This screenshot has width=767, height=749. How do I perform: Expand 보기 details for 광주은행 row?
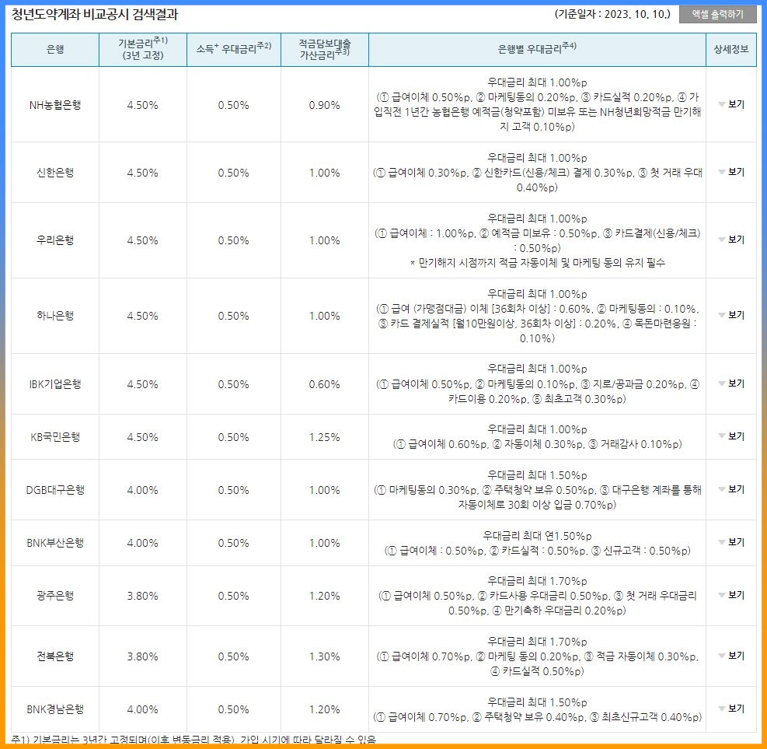point(732,595)
